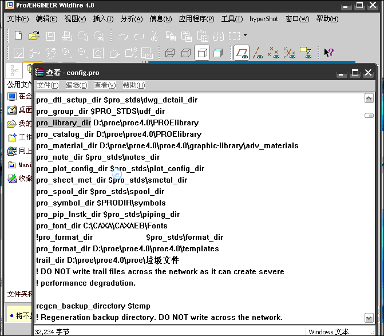384x336 pixels.
Task: Click the email with link icon
Action: pos(98,36)
